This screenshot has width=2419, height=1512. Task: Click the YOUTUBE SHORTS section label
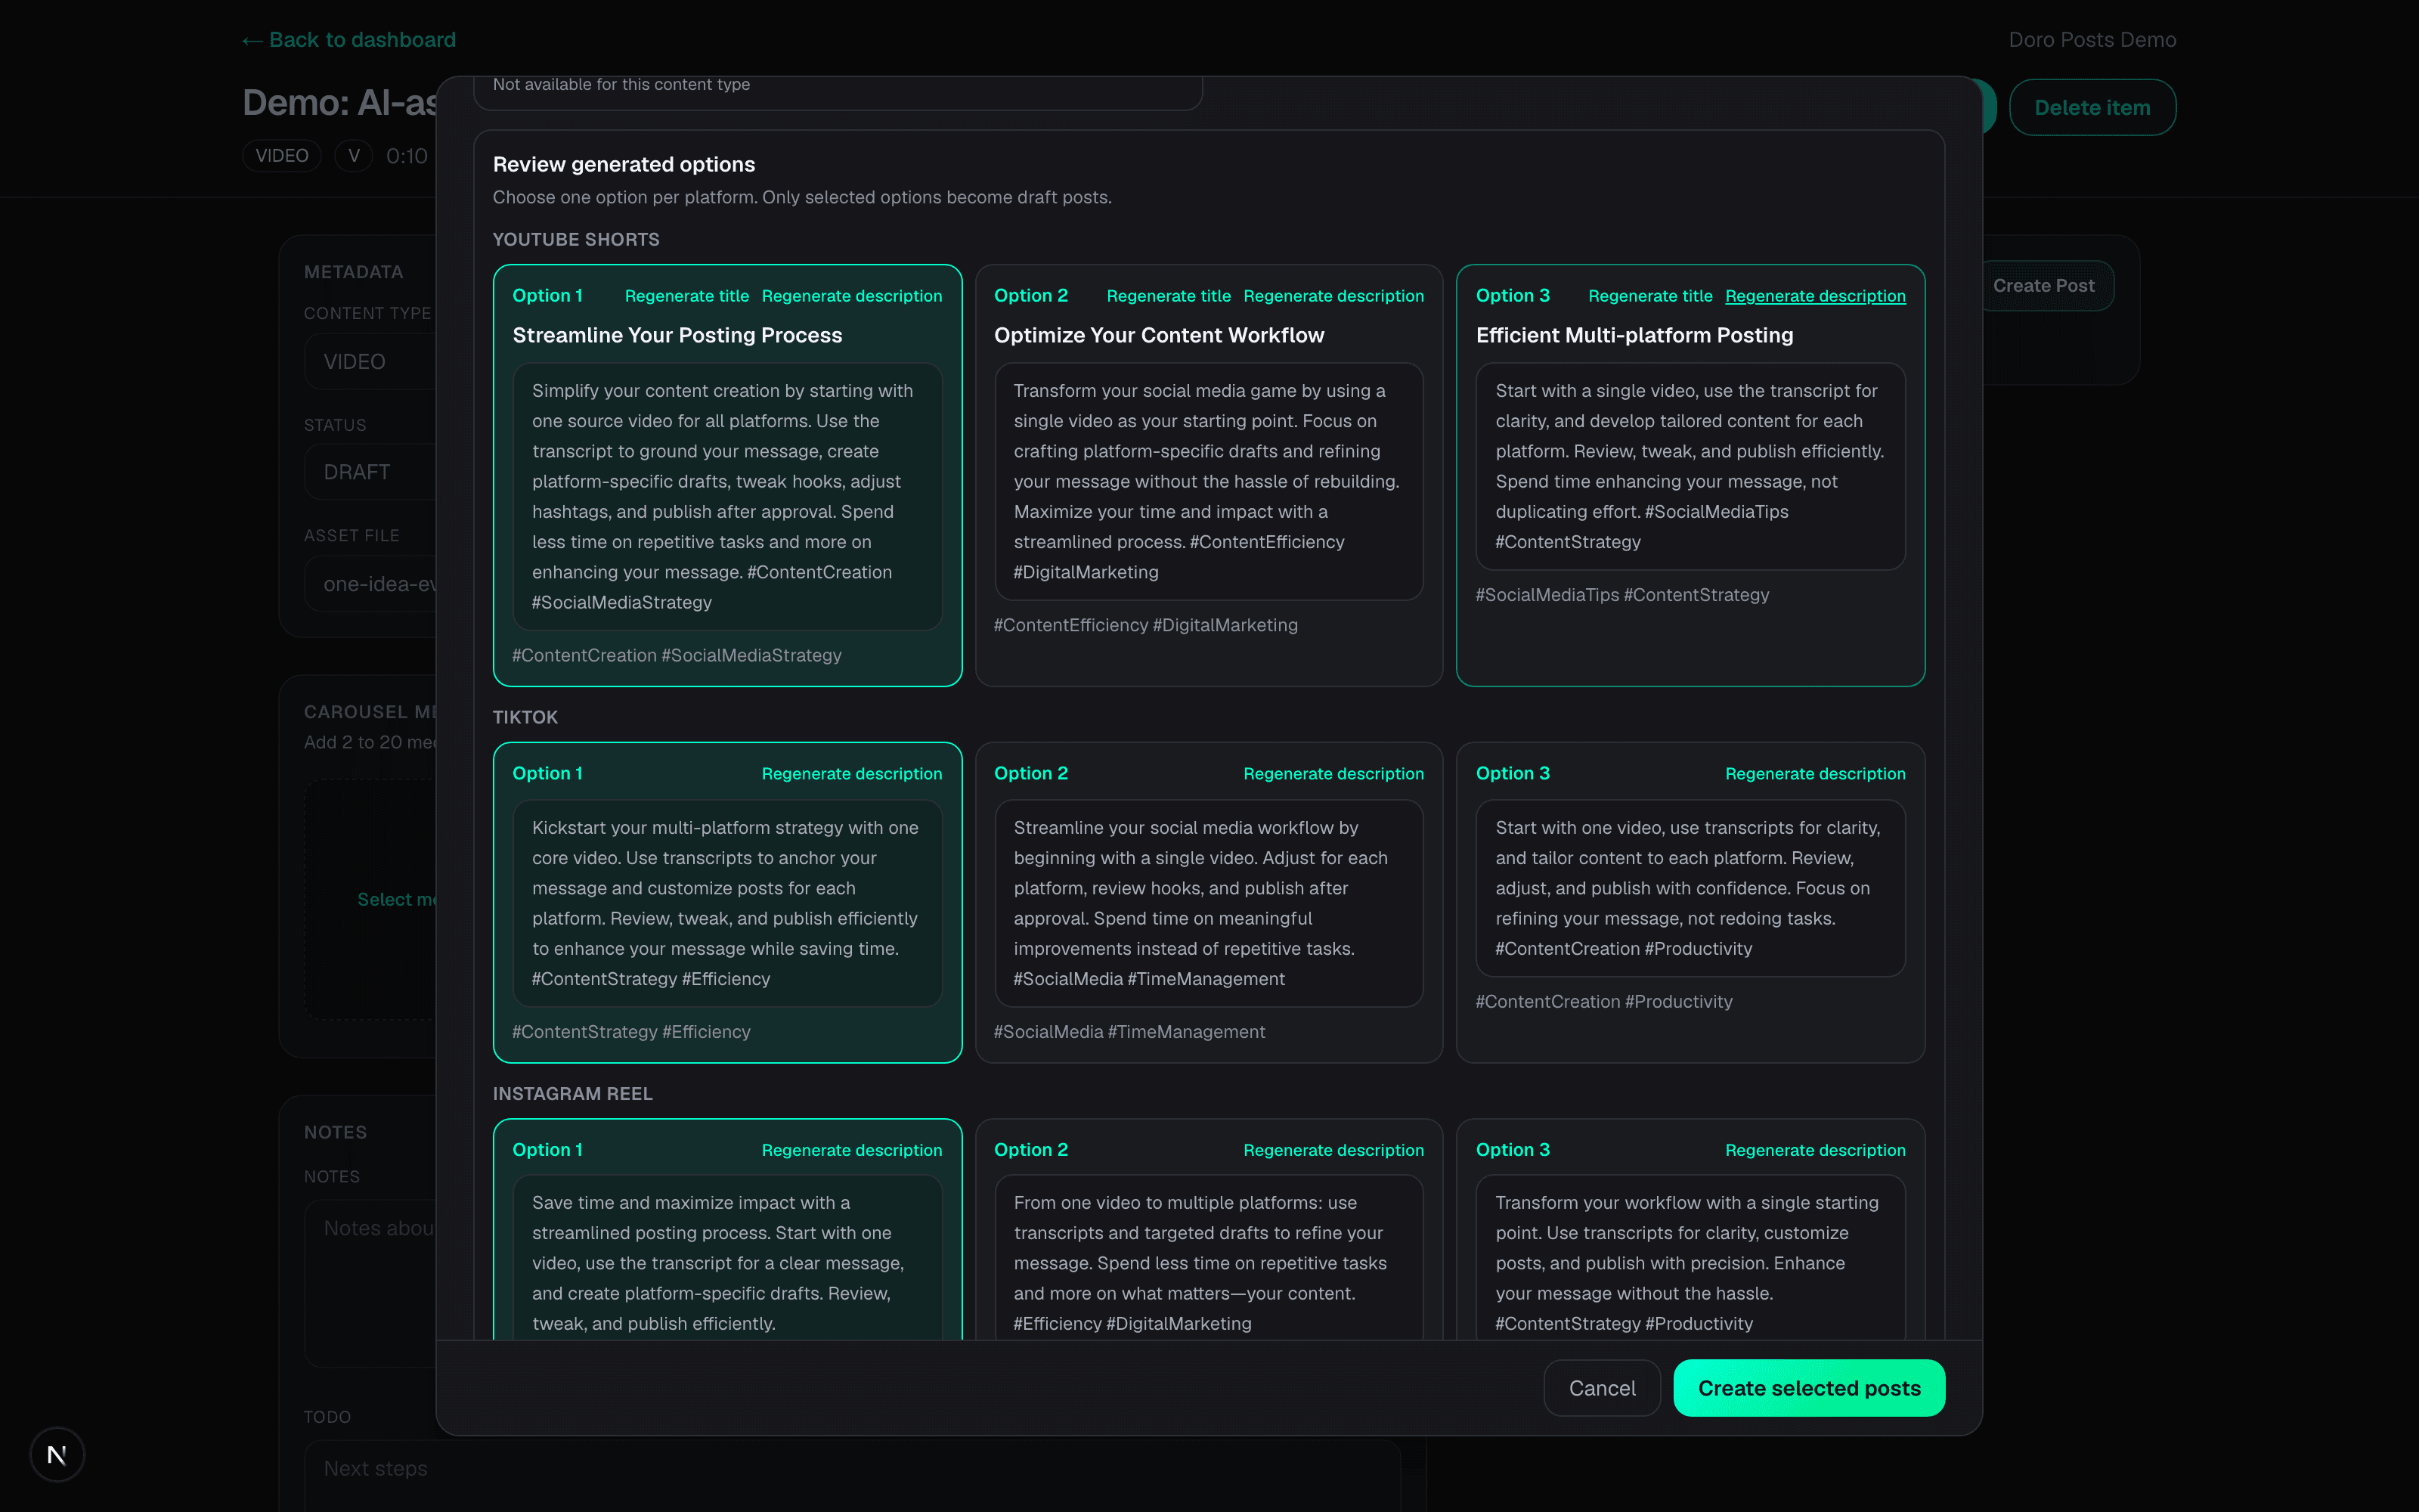tap(576, 240)
